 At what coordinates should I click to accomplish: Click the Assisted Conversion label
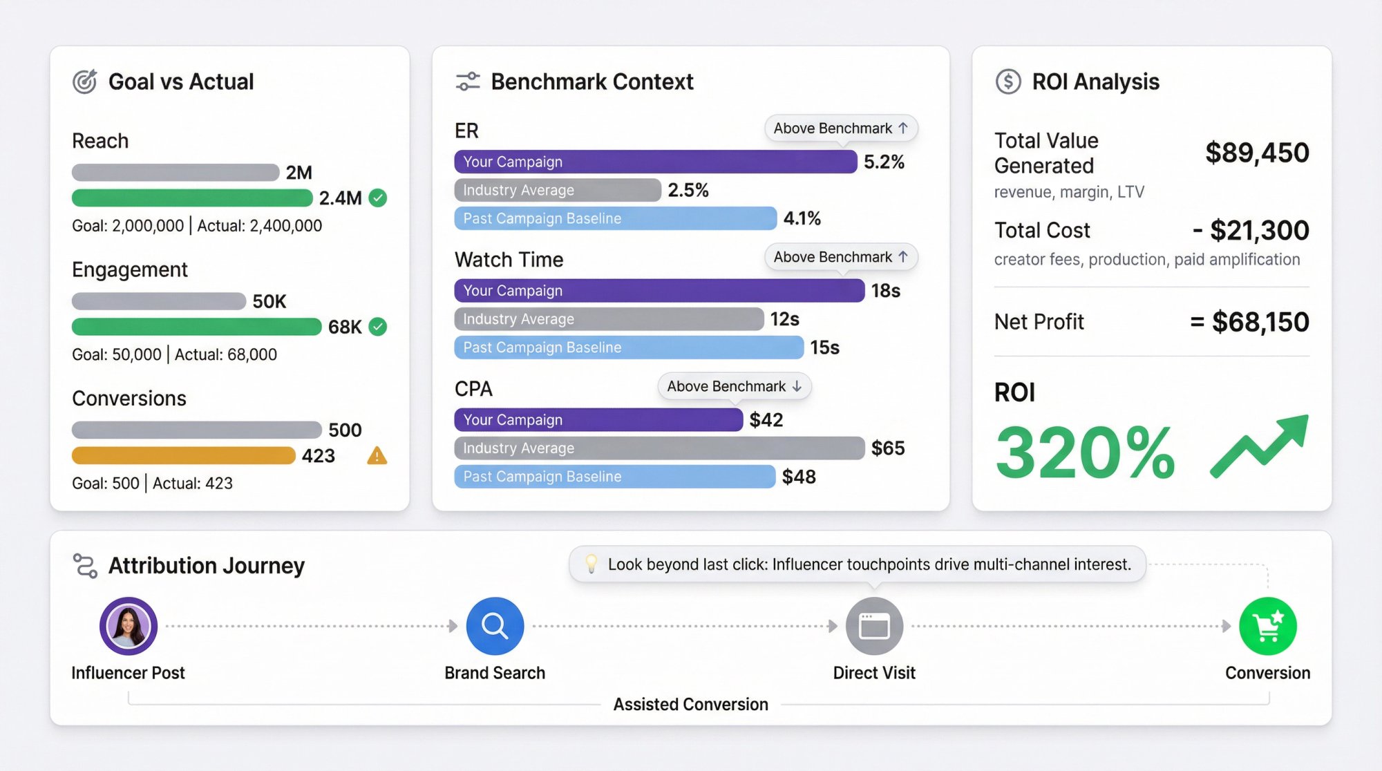coord(690,704)
